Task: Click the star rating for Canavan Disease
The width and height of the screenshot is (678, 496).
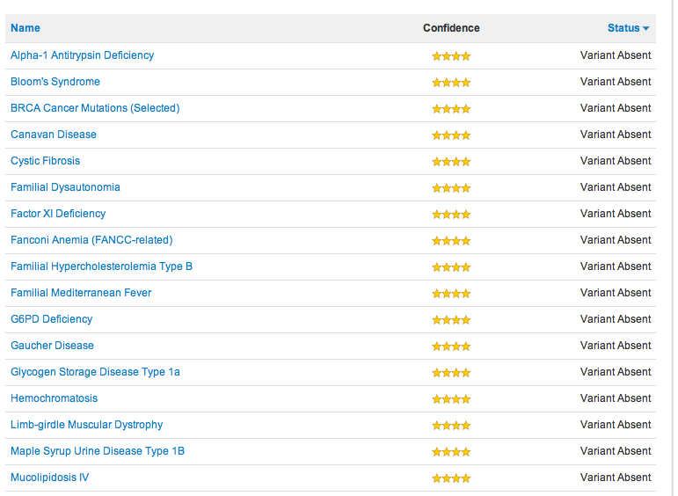Action: [451, 135]
